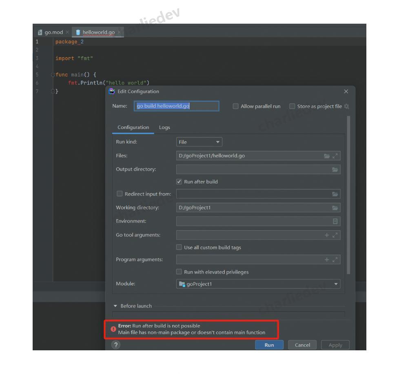Select the Configuration tab
Viewport: 399px width, 374px height.
tap(133, 127)
